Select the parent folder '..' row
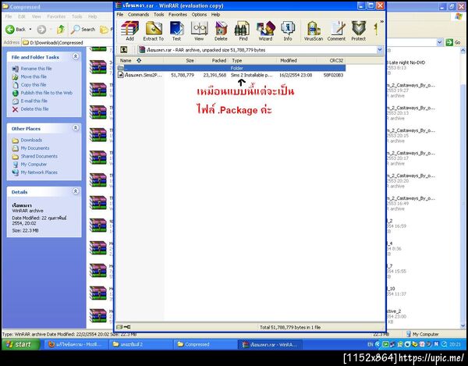 (231, 68)
